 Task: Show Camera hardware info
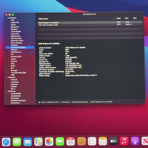pos(14,29)
